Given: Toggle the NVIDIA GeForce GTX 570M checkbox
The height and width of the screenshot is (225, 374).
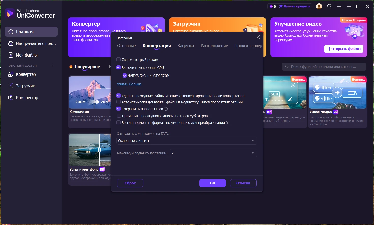Looking at the screenshot, I should point(125,76).
